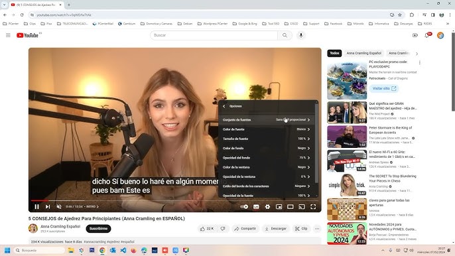Toggle subtitles with the captions button
This screenshot has width=455, height=256.
tap(256, 207)
